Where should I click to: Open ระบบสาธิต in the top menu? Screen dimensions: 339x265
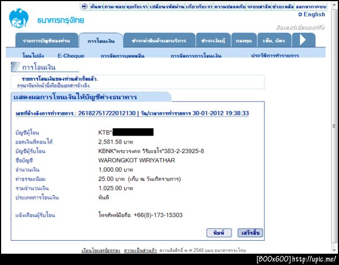tap(259, 7)
